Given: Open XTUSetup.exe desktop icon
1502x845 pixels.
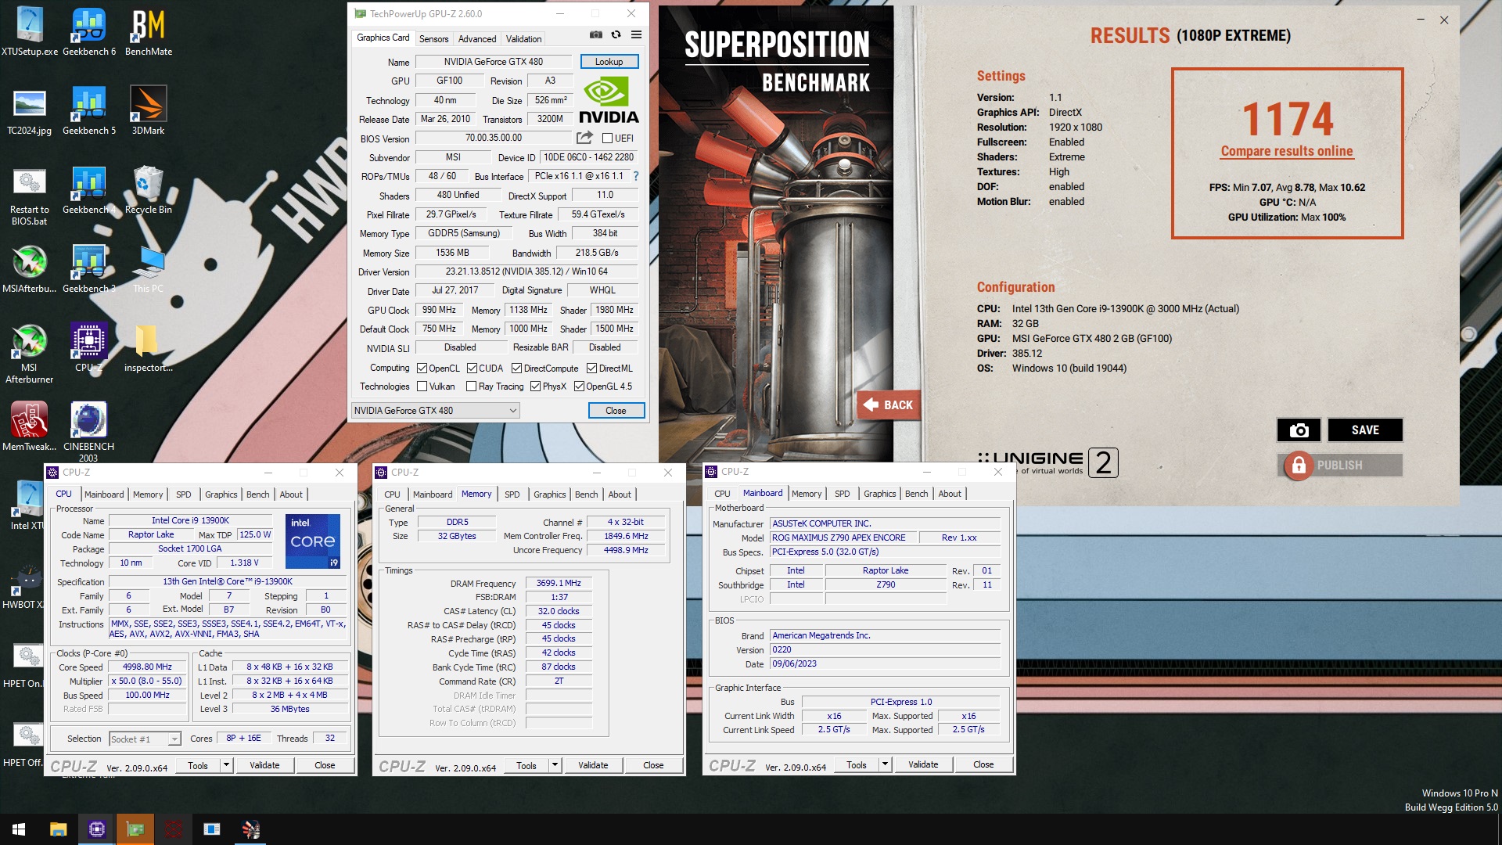Looking at the screenshot, I should [30, 32].
